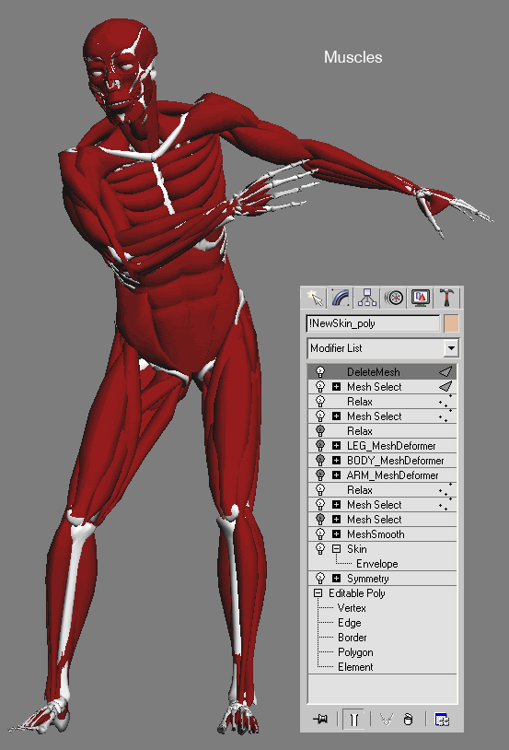The width and height of the screenshot is (509, 750).
Task: Open Configure Modifier Sets icon
Action: 441,719
